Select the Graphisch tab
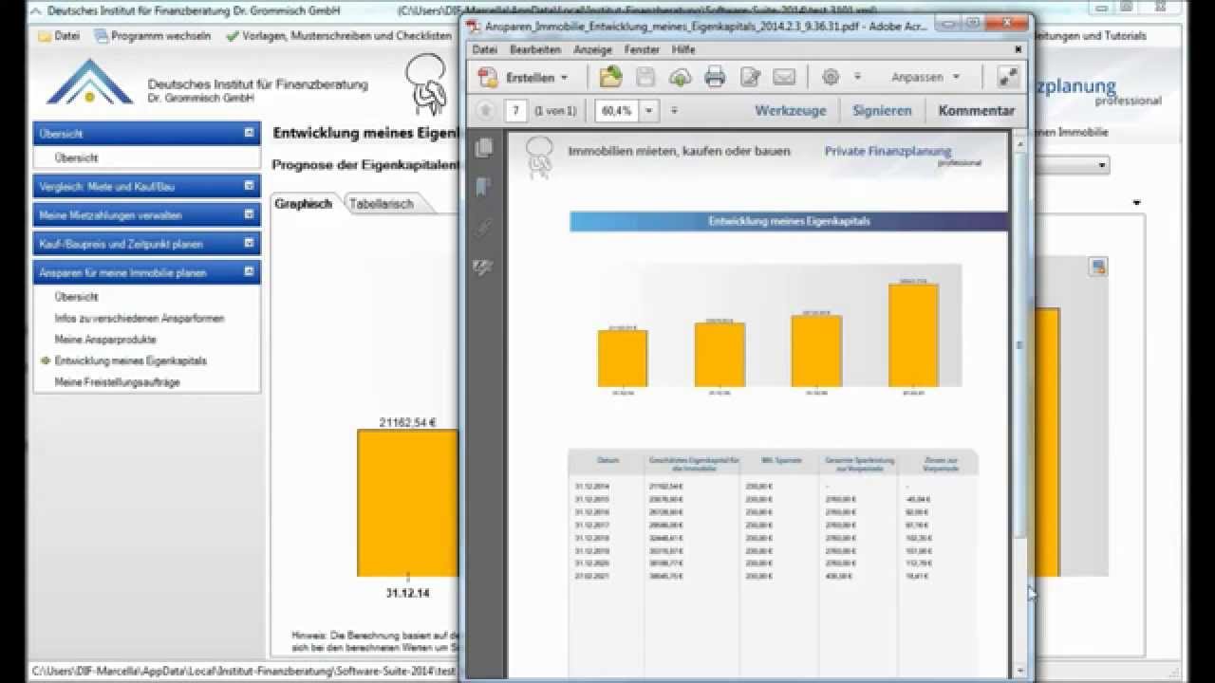The width and height of the screenshot is (1215, 683). [304, 203]
